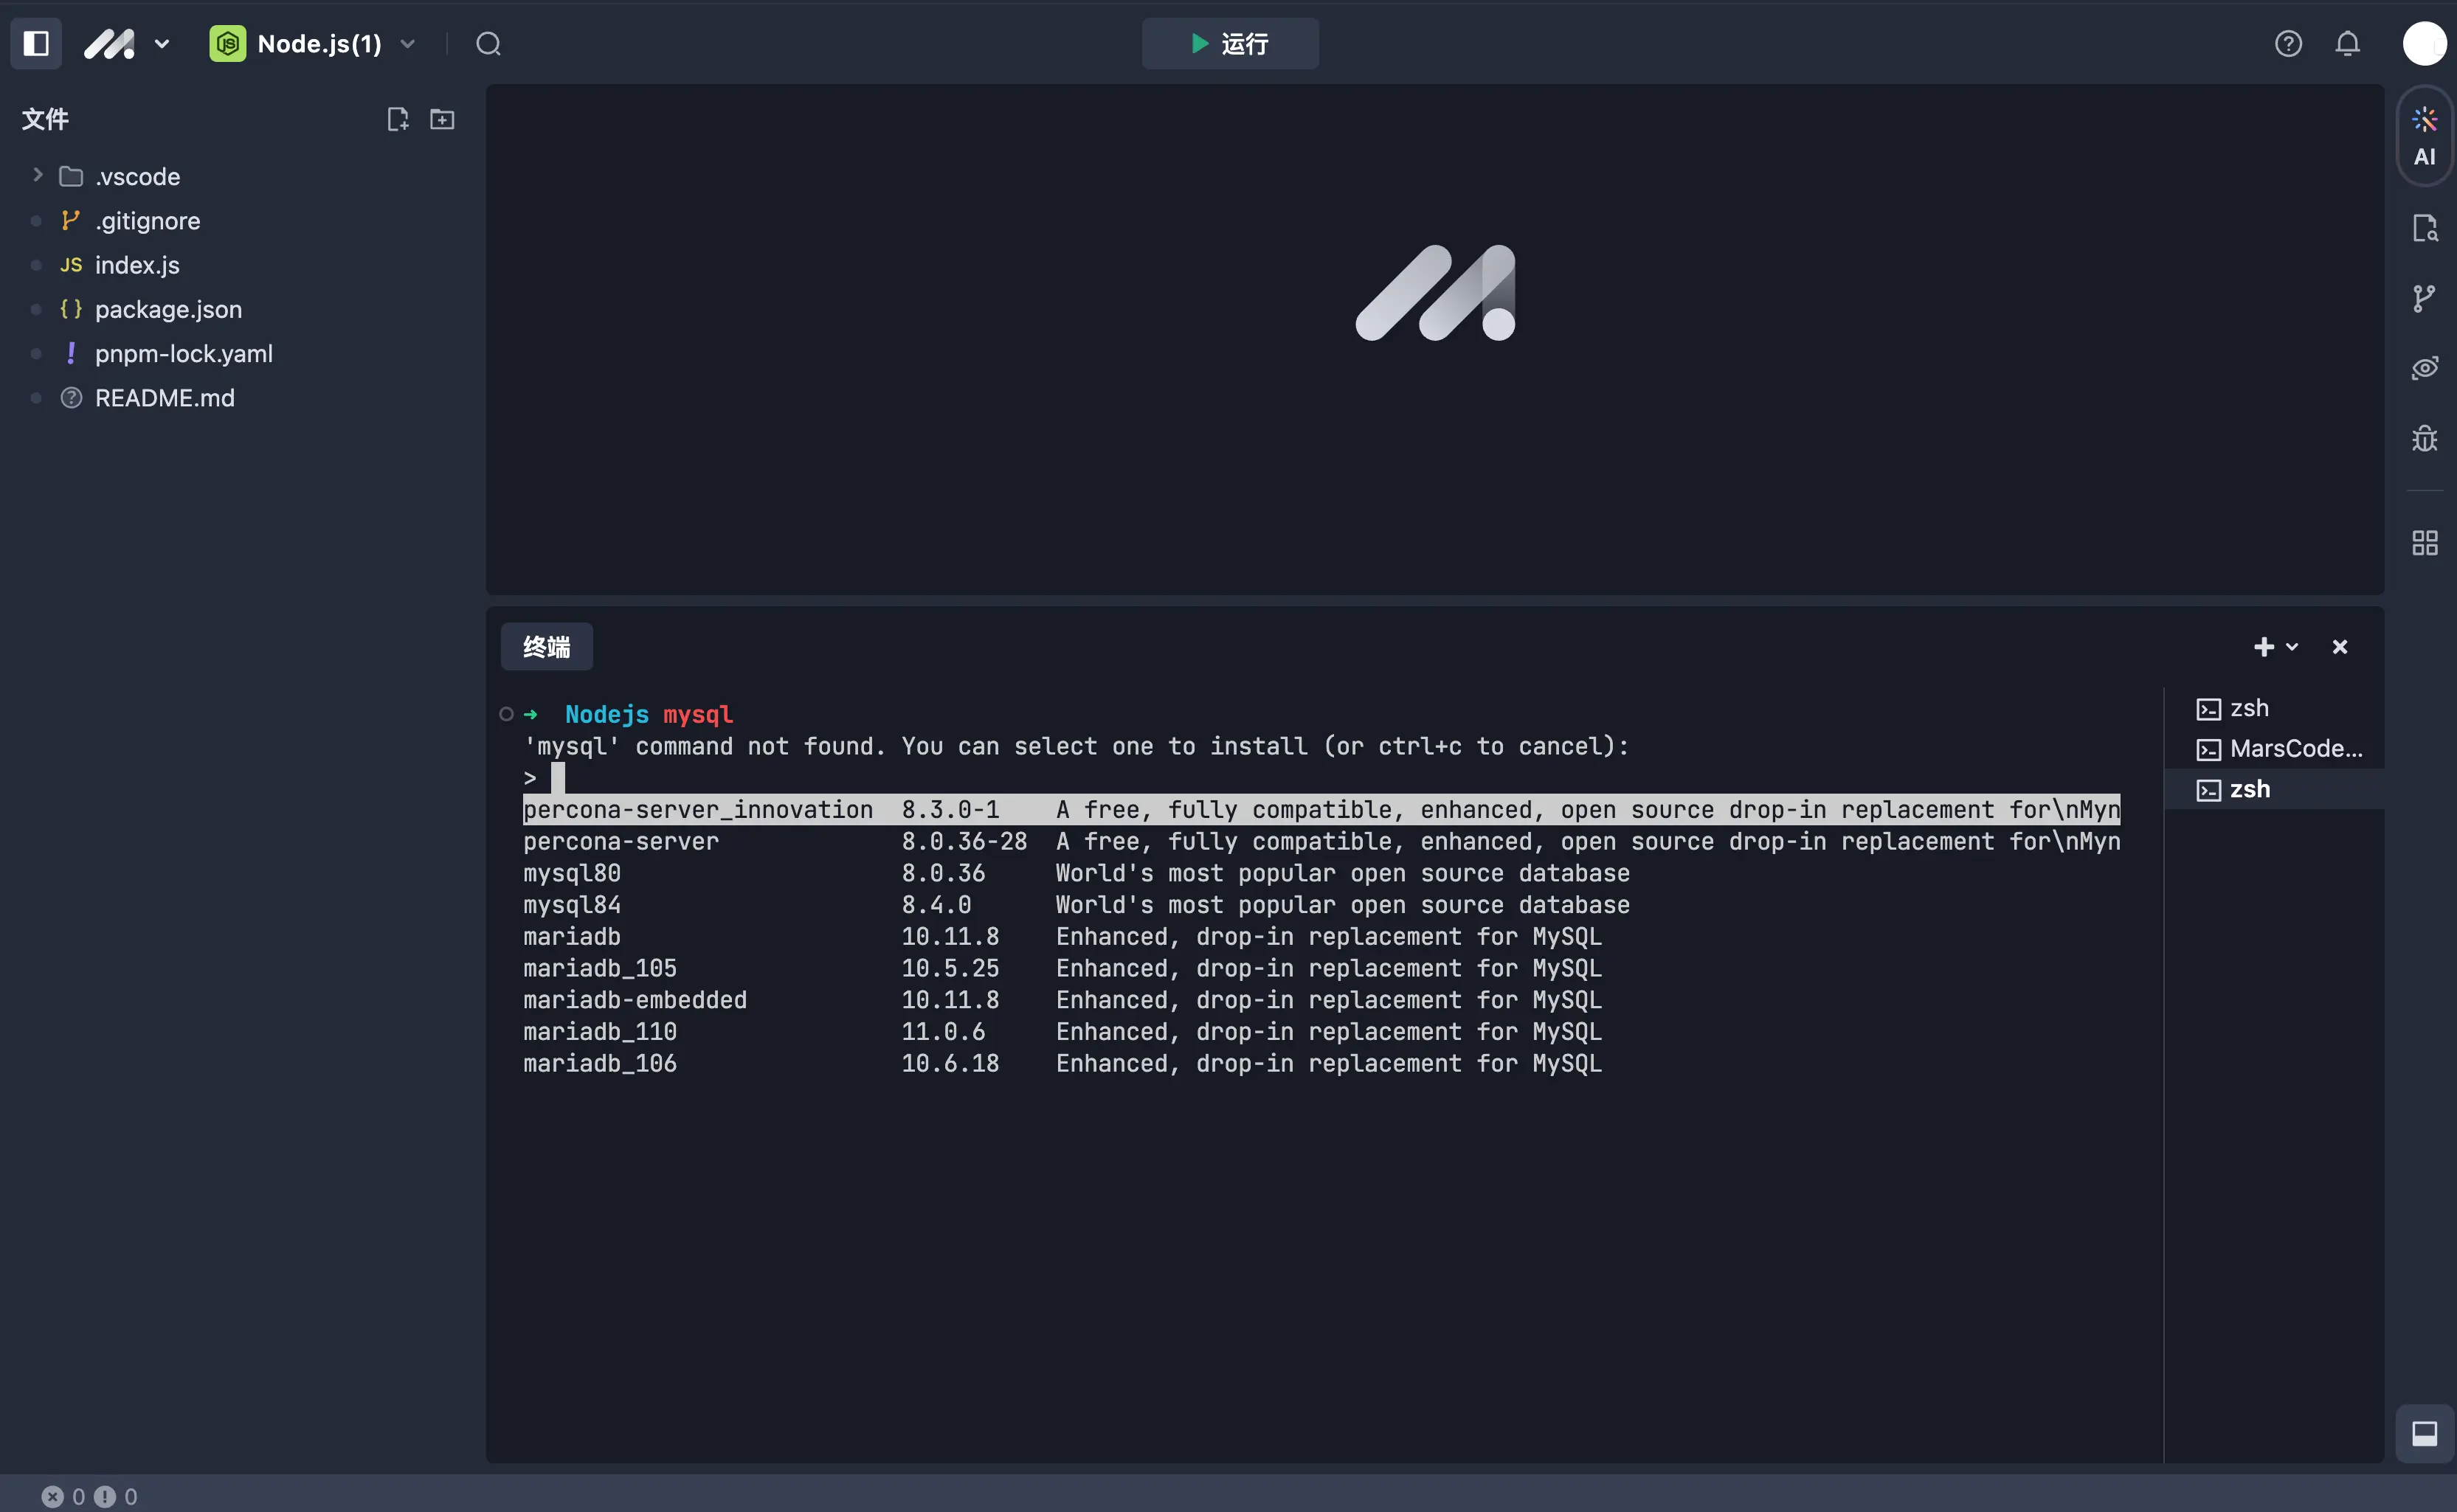Select percona-server_innovation package row
Viewport: 2457px width, 1512px height.
[x=1321, y=810]
